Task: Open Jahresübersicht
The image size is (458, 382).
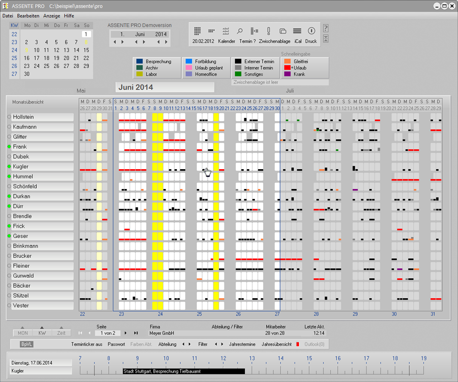Action: (277, 344)
